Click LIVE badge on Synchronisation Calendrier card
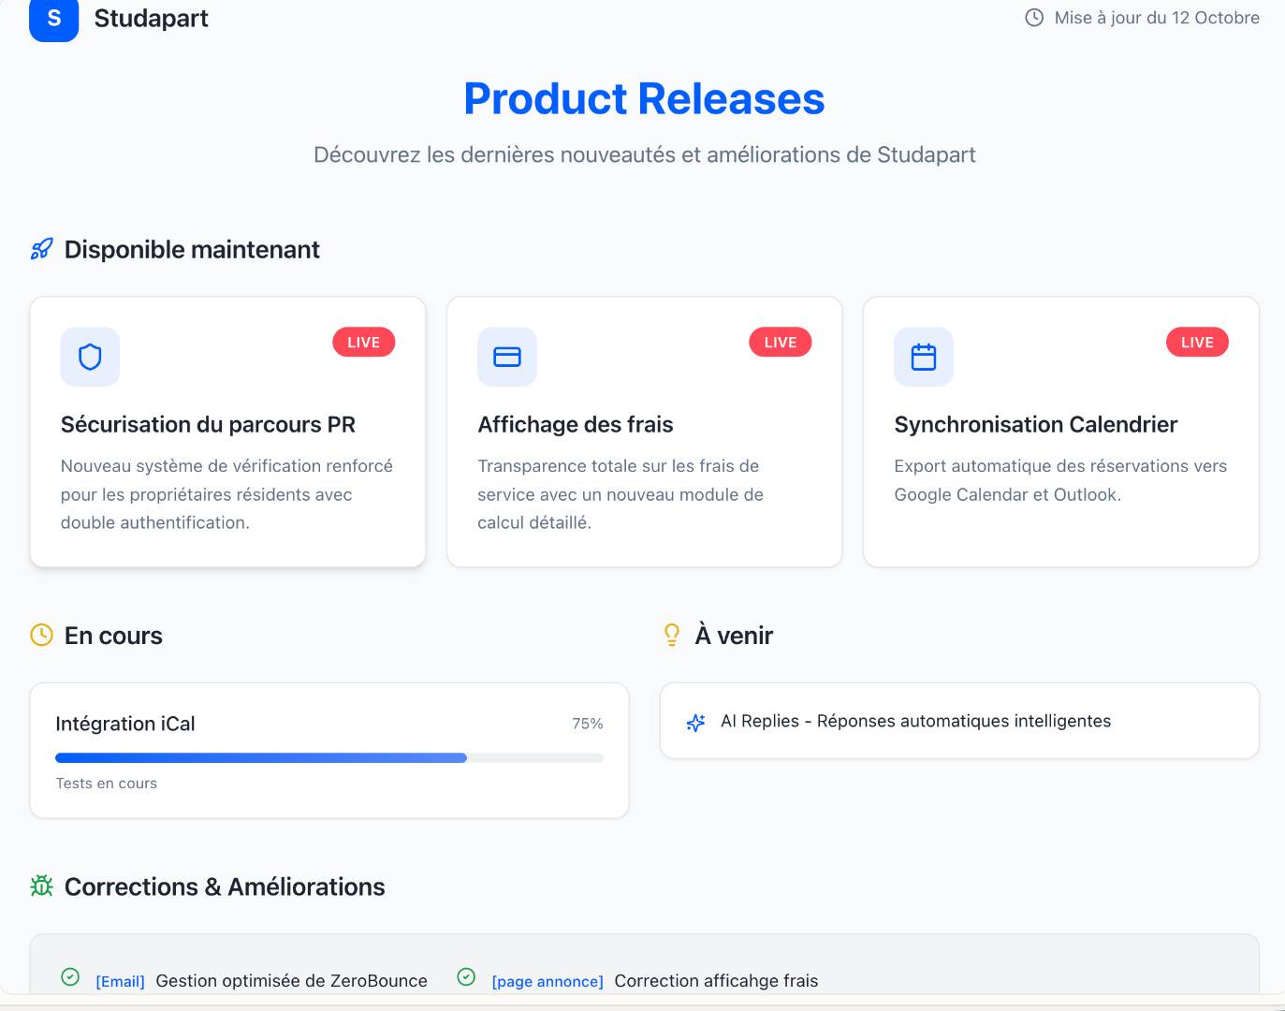The image size is (1285, 1011). [1197, 343]
